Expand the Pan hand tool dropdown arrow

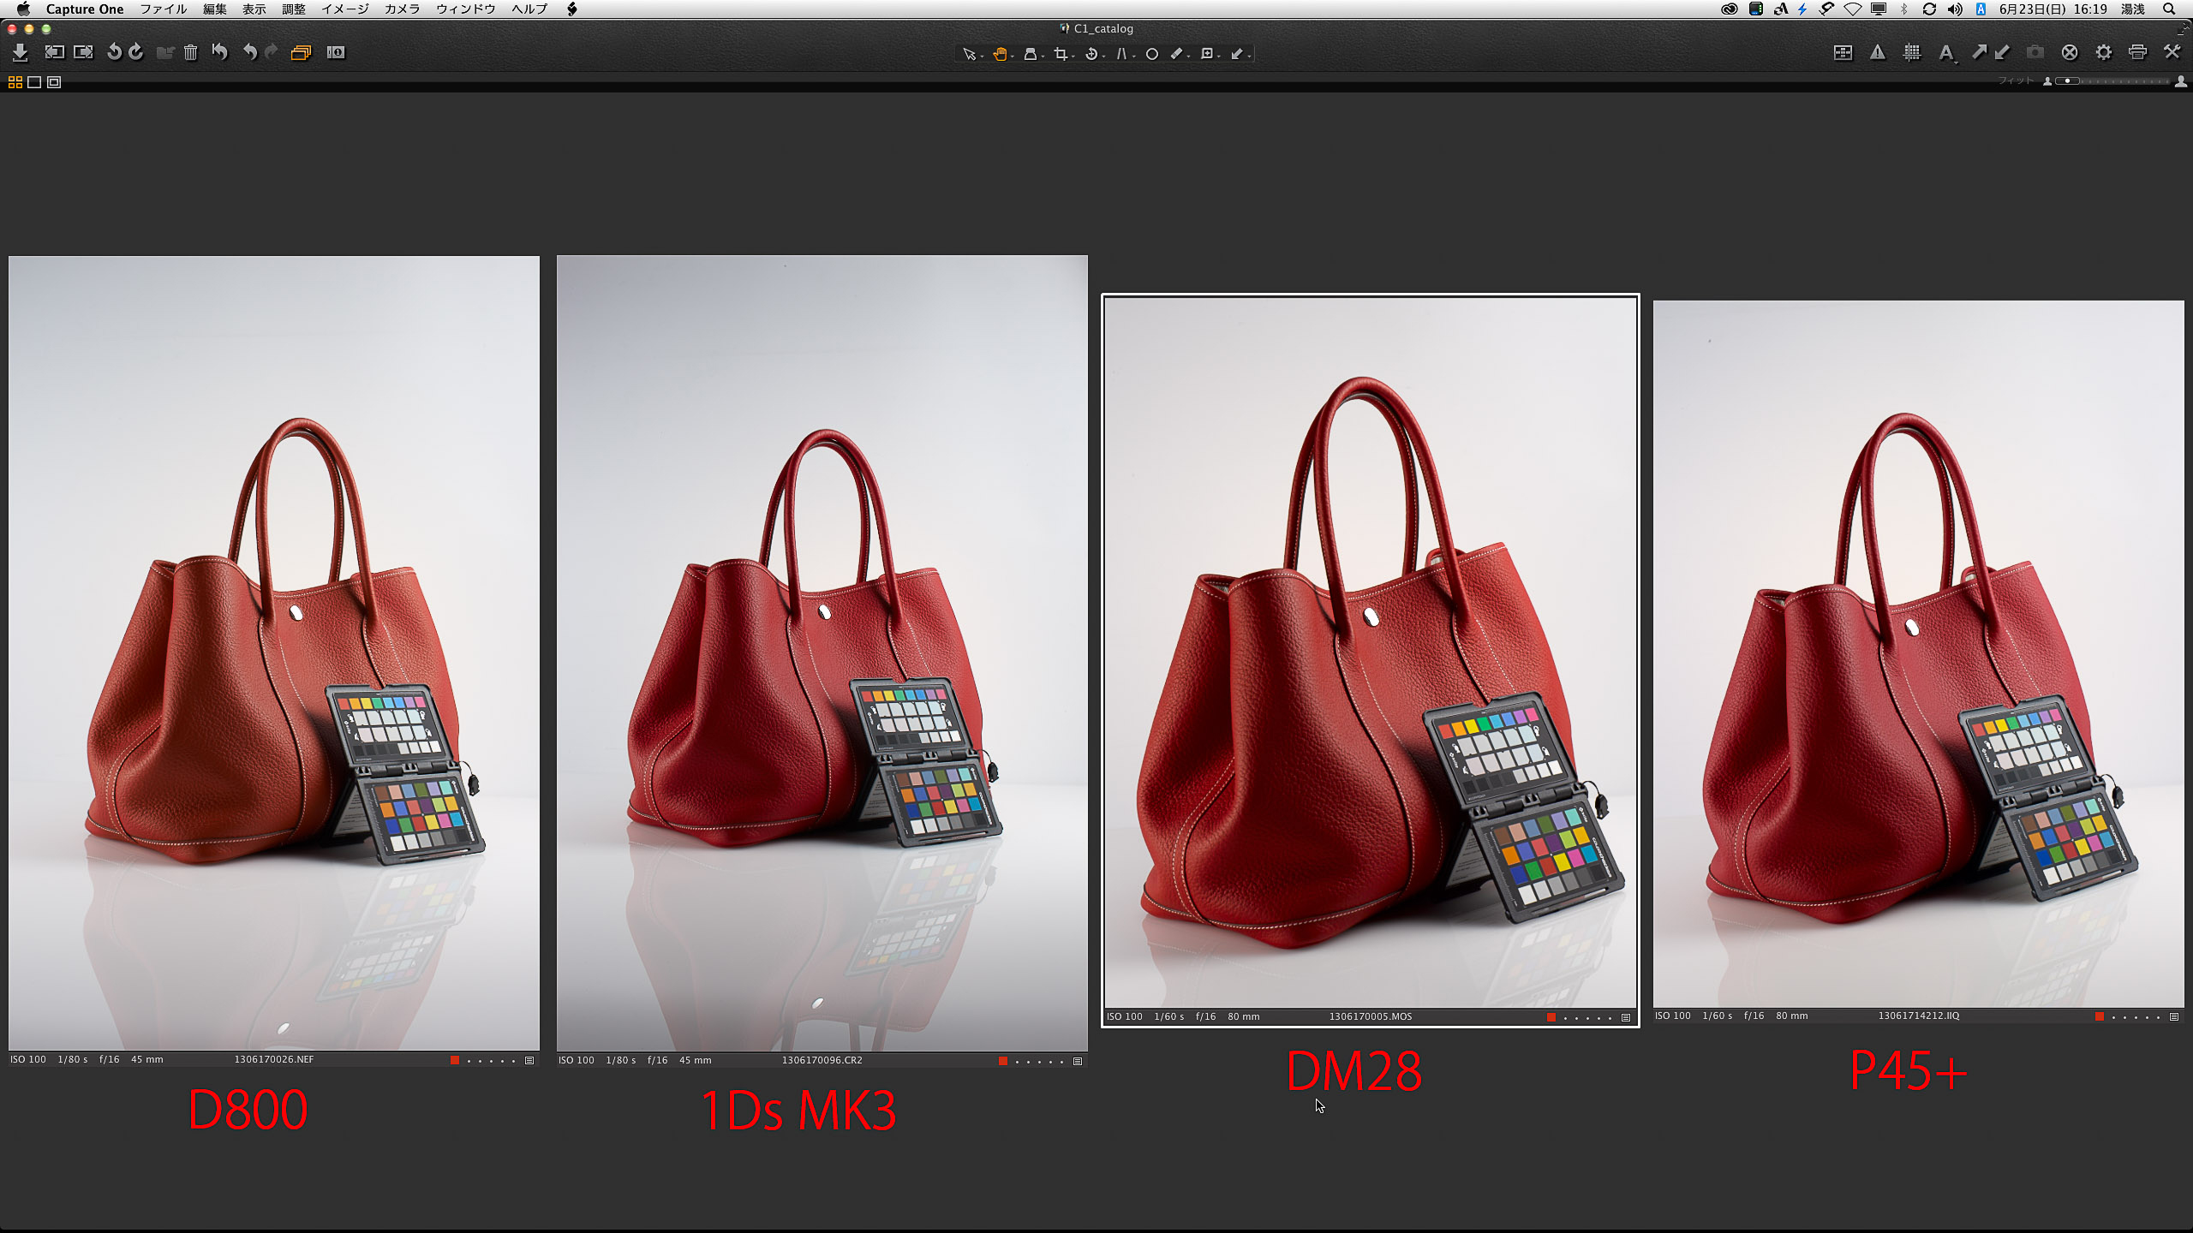coord(1013,57)
